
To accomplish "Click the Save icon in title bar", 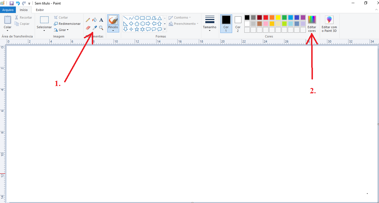I will [x=12, y=3].
